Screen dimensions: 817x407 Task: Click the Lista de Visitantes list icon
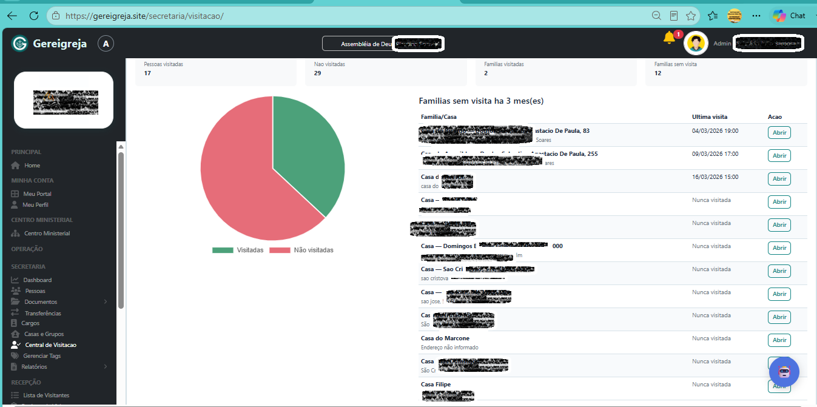pos(16,395)
